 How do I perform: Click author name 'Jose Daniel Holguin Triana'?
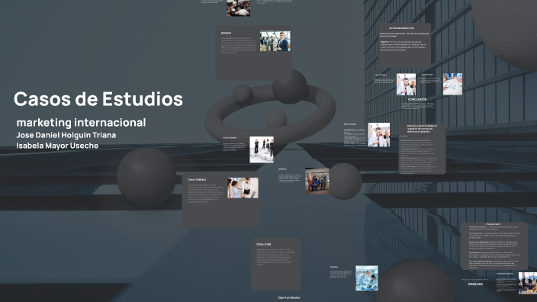pos(66,135)
